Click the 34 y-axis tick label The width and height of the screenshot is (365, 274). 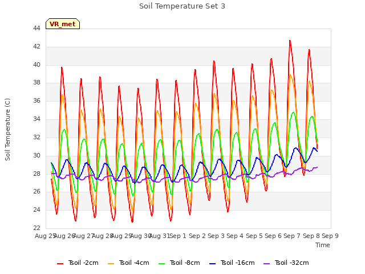[36, 119]
